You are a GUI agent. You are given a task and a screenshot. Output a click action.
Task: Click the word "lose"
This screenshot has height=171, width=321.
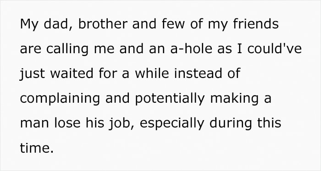pyautogui.click(x=67, y=123)
